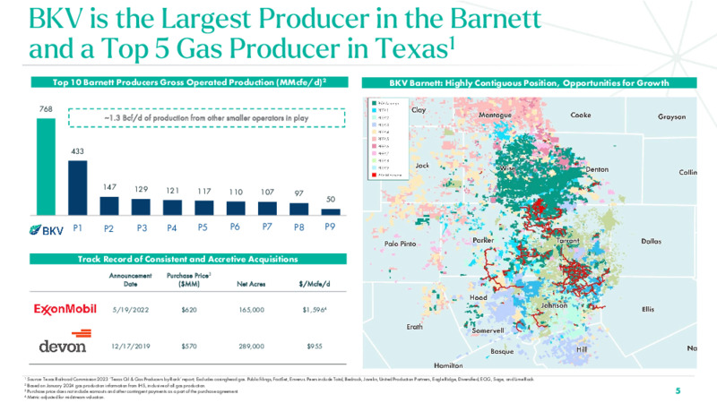Click the P9 bar labeled 50

pyautogui.click(x=331, y=212)
